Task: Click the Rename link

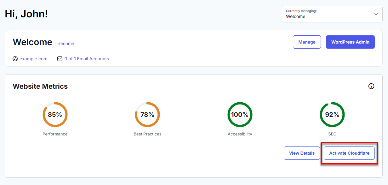Action: (x=66, y=44)
